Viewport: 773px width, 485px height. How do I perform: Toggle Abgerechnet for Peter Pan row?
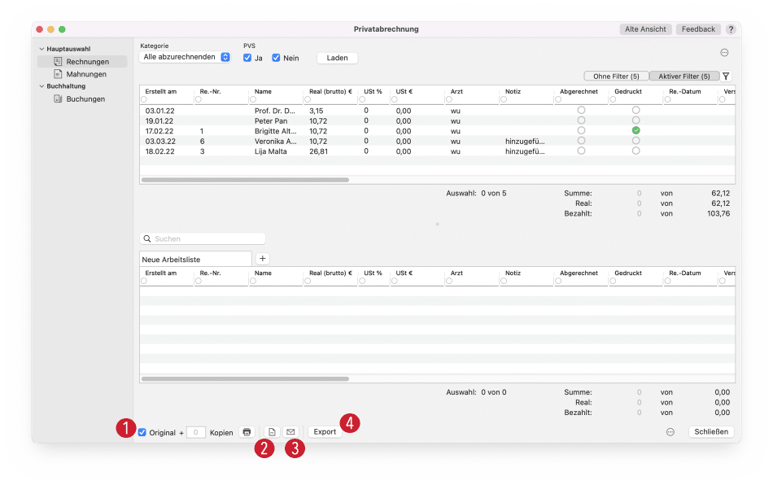pos(581,120)
